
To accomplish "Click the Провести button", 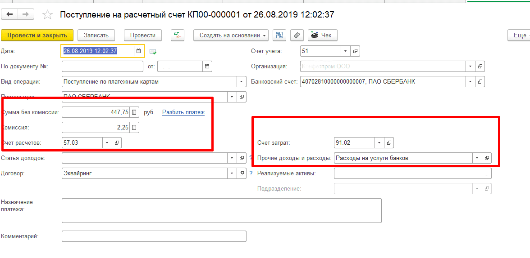I will [x=142, y=35].
